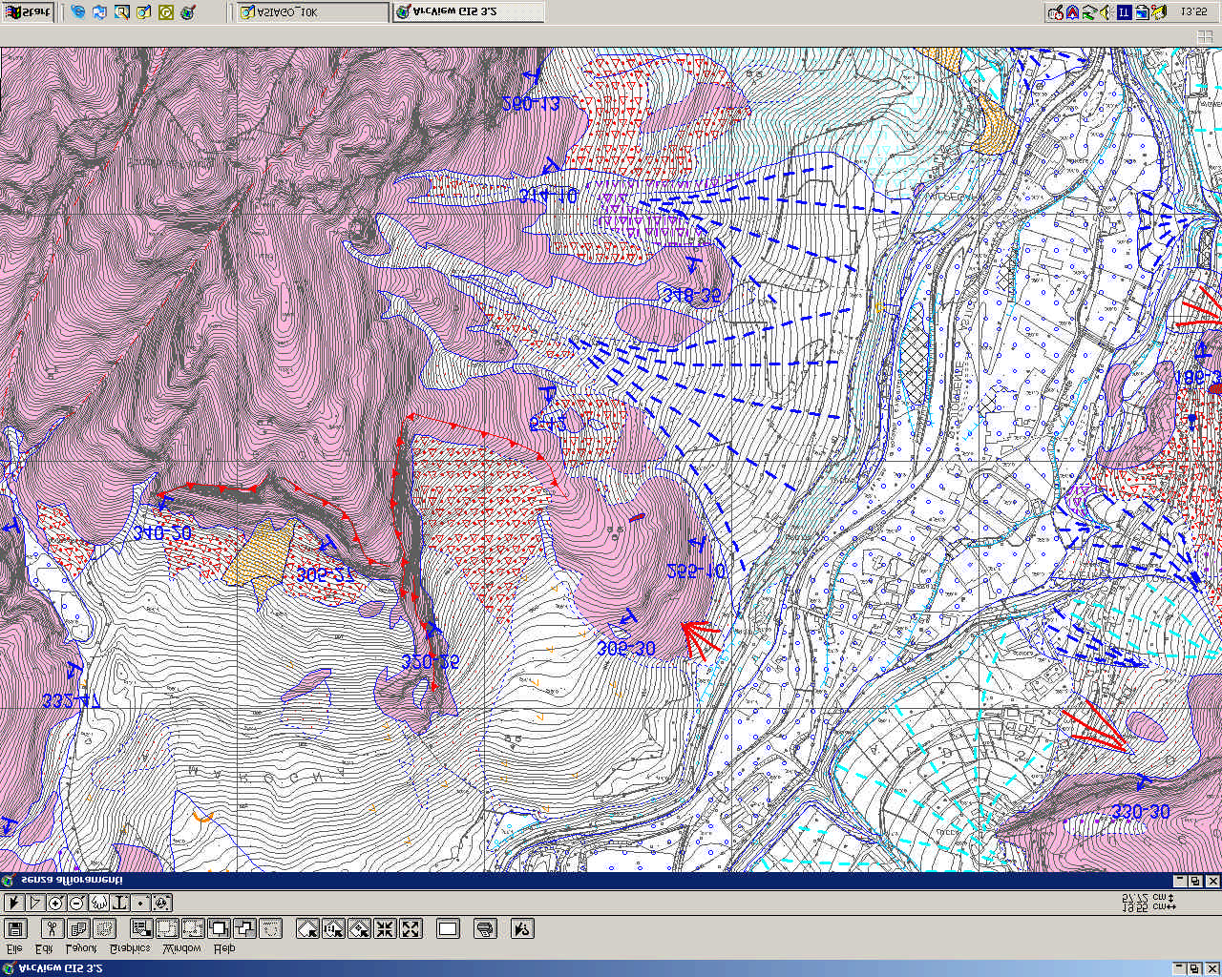Switch to ArcView GIS 3.2 taskbar button
The height and width of the screenshot is (977, 1222).
click(468, 12)
